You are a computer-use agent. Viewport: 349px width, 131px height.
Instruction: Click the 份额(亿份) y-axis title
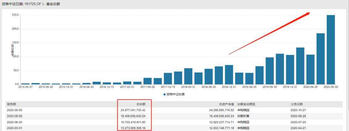13,50
